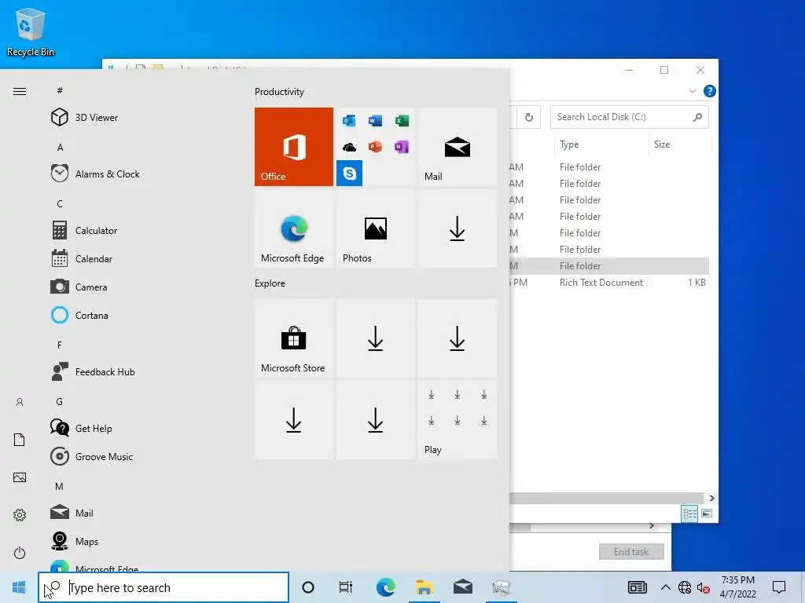
Task: Open Mail from taskbar
Action: pos(462,587)
